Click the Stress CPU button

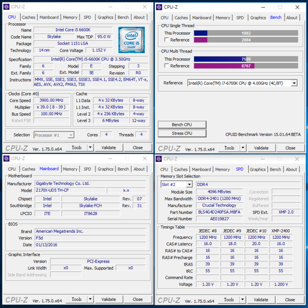[182, 134]
